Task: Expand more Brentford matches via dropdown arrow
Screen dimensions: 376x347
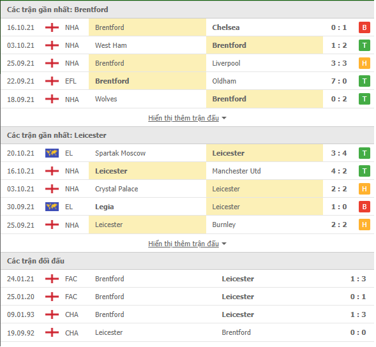Action: tap(224, 118)
